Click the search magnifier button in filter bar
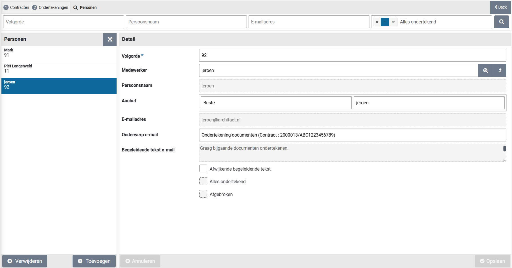Screen dimensions: 512x268 501,22
